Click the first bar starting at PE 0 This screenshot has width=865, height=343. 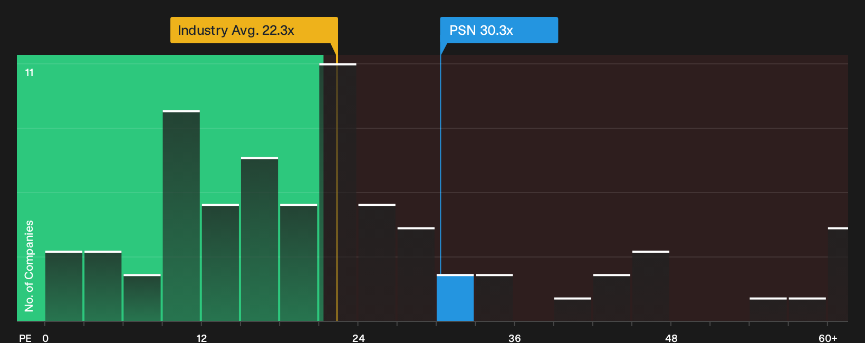coord(64,286)
